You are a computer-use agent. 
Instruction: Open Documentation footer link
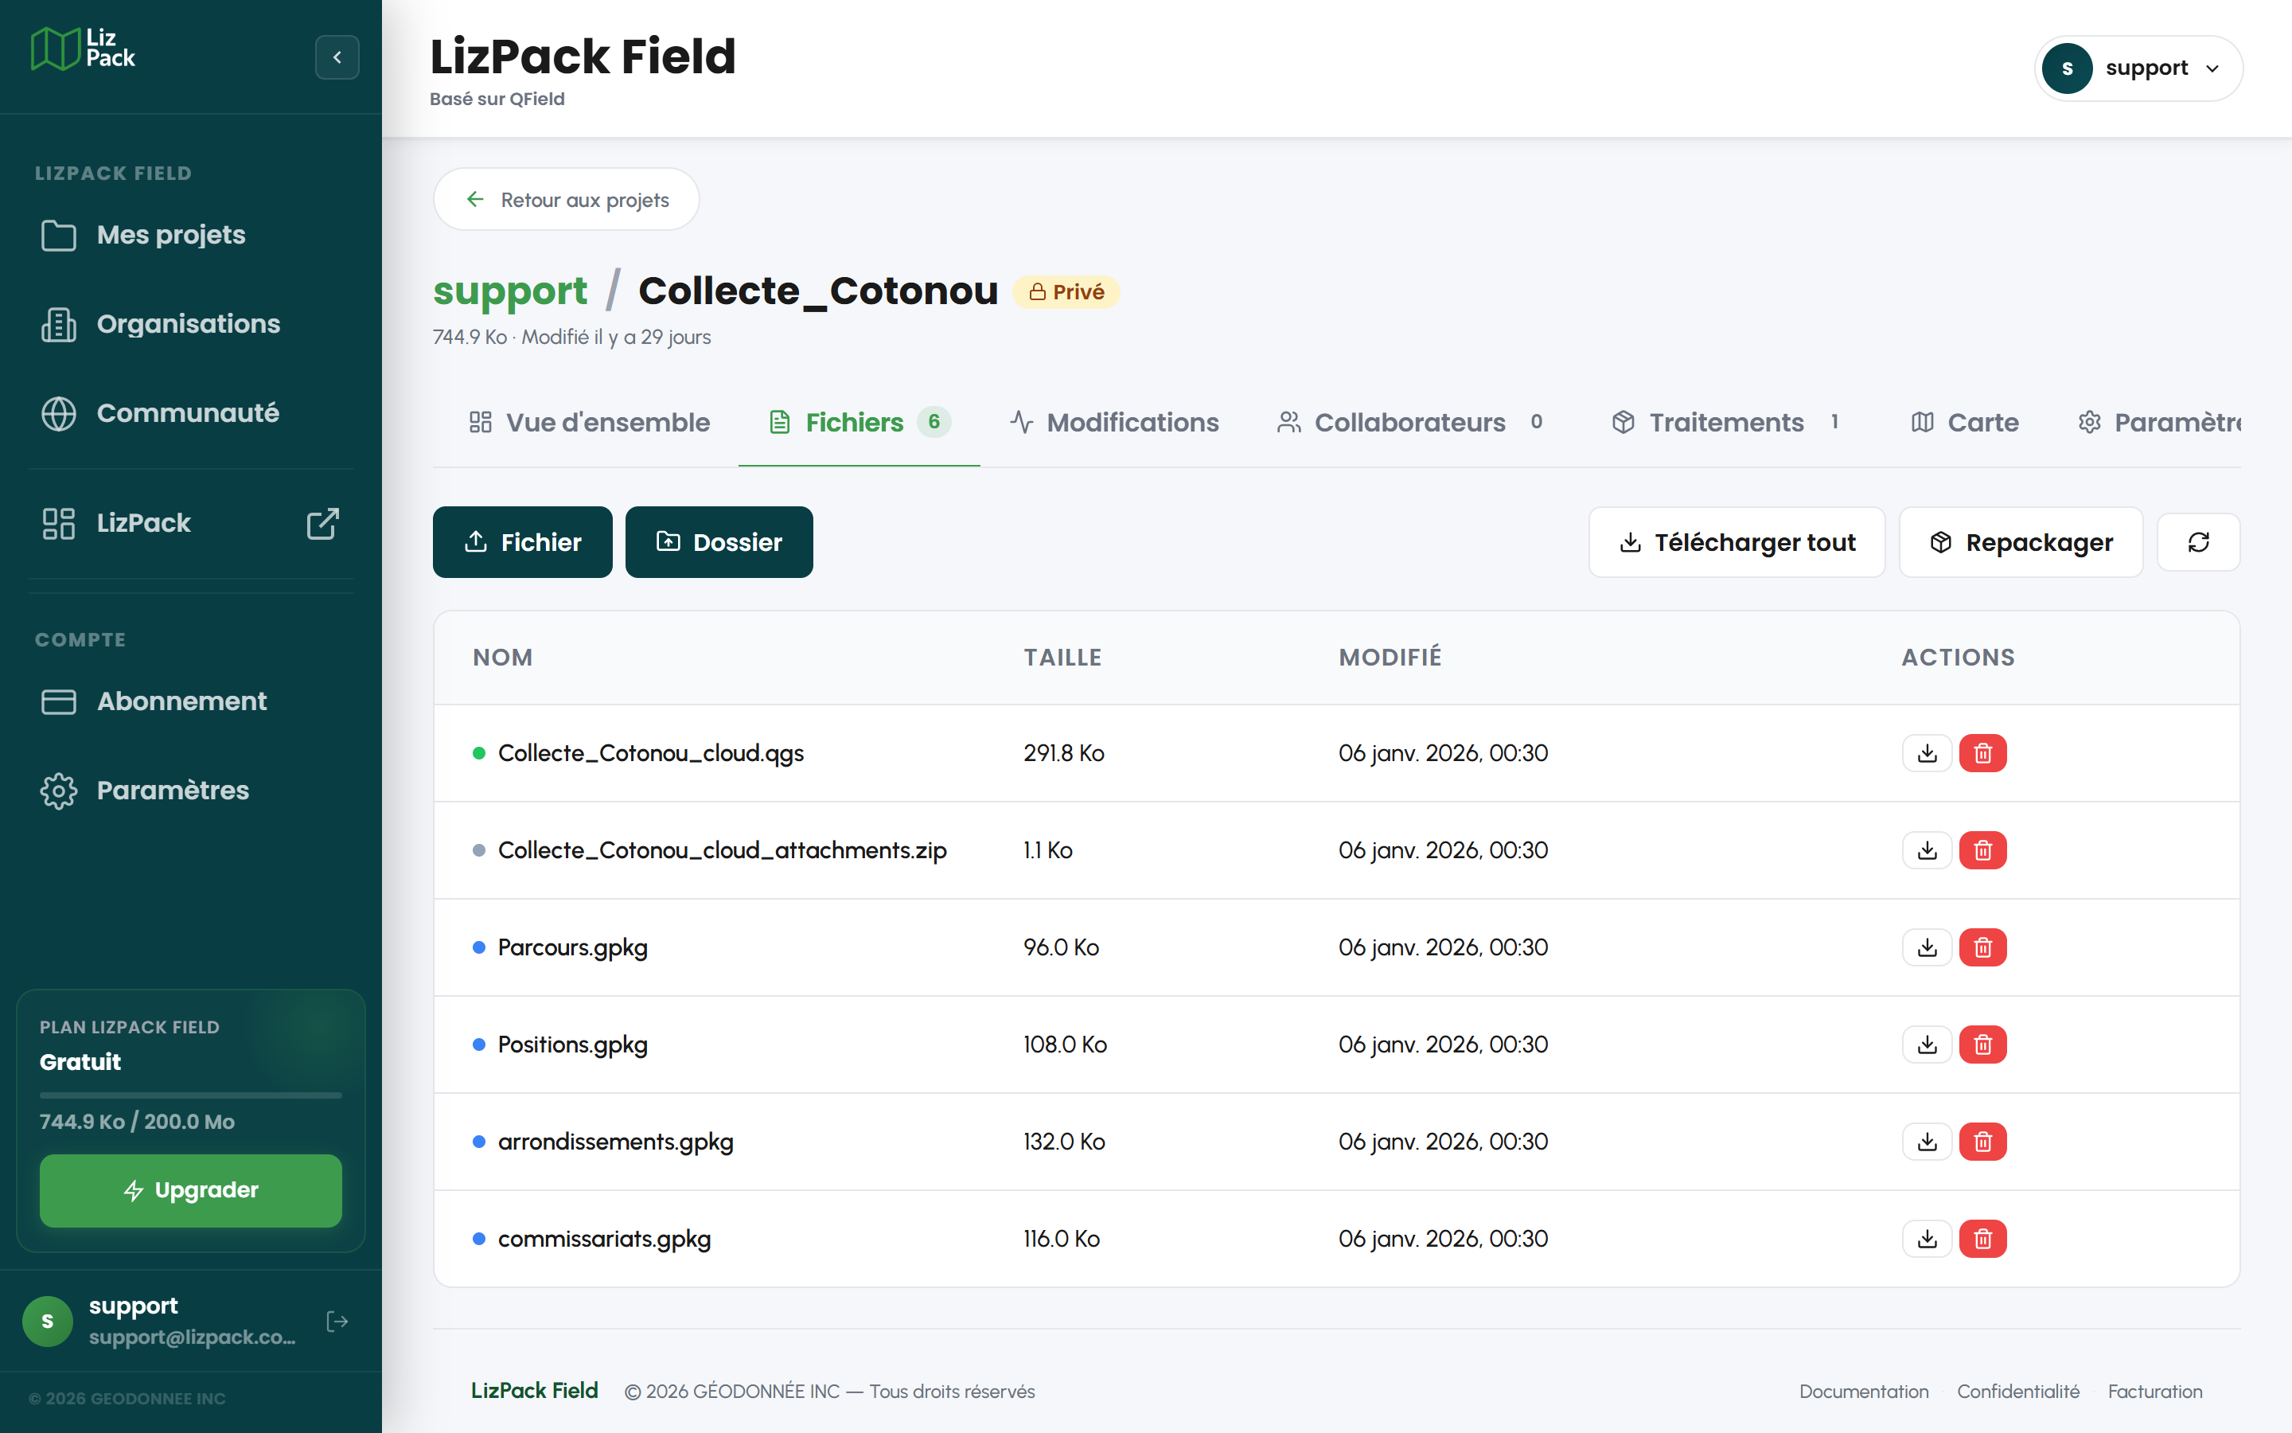pyautogui.click(x=1863, y=1392)
